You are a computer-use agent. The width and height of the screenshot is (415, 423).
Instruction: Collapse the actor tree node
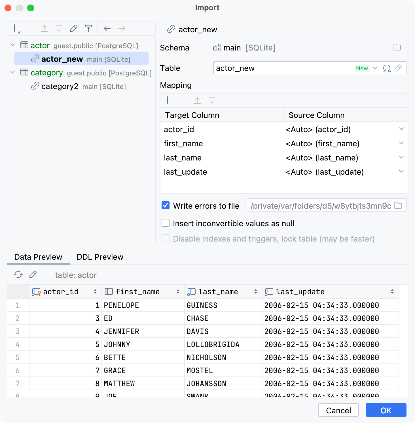click(x=12, y=45)
